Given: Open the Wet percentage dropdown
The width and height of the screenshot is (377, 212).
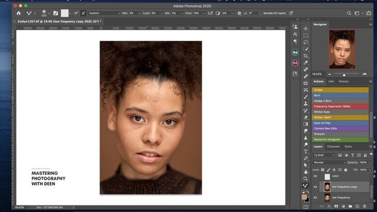Looking at the screenshot, I should (140, 13).
